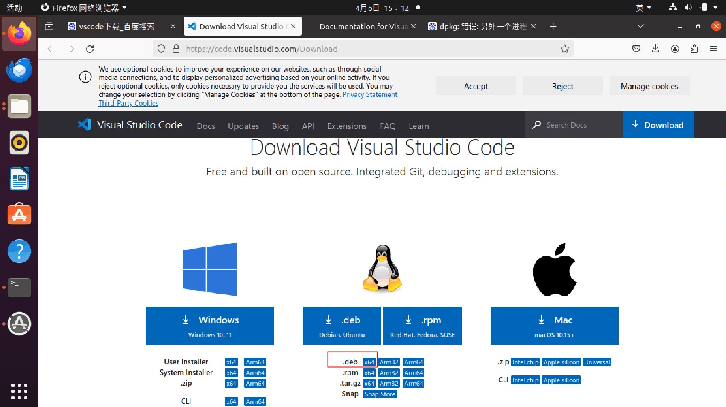
Task: Open the Firefox hamburger menu
Action: pyautogui.click(x=713, y=49)
